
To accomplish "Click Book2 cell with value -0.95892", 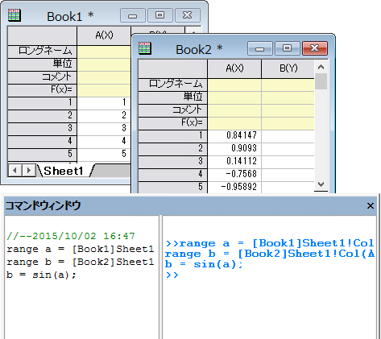I will 234,188.
